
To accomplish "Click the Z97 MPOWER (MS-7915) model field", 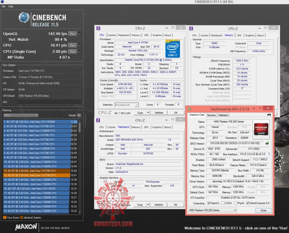I will pyautogui.click(x=136, y=140).
